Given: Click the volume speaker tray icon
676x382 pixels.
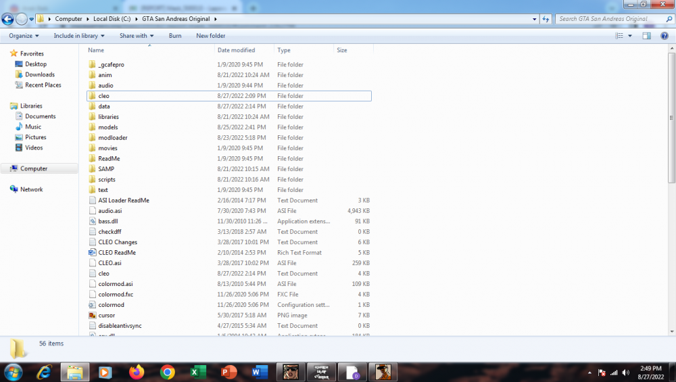Looking at the screenshot, I should [x=626, y=373].
